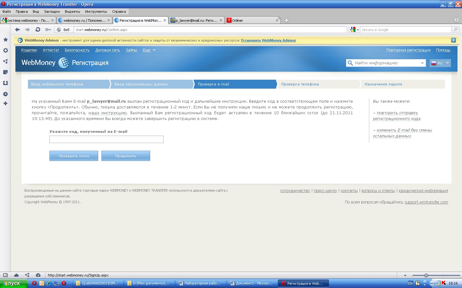Open the Справка menu
The width and height of the screenshot is (462, 288).
(119, 12)
